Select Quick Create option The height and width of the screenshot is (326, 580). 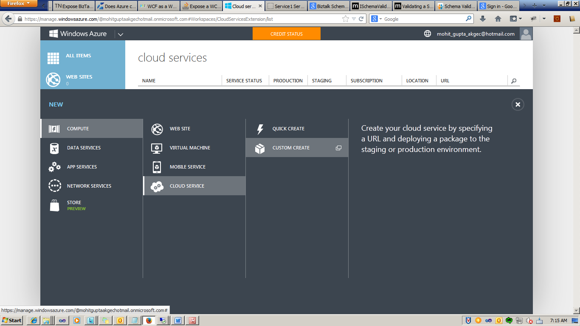coord(297,129)
